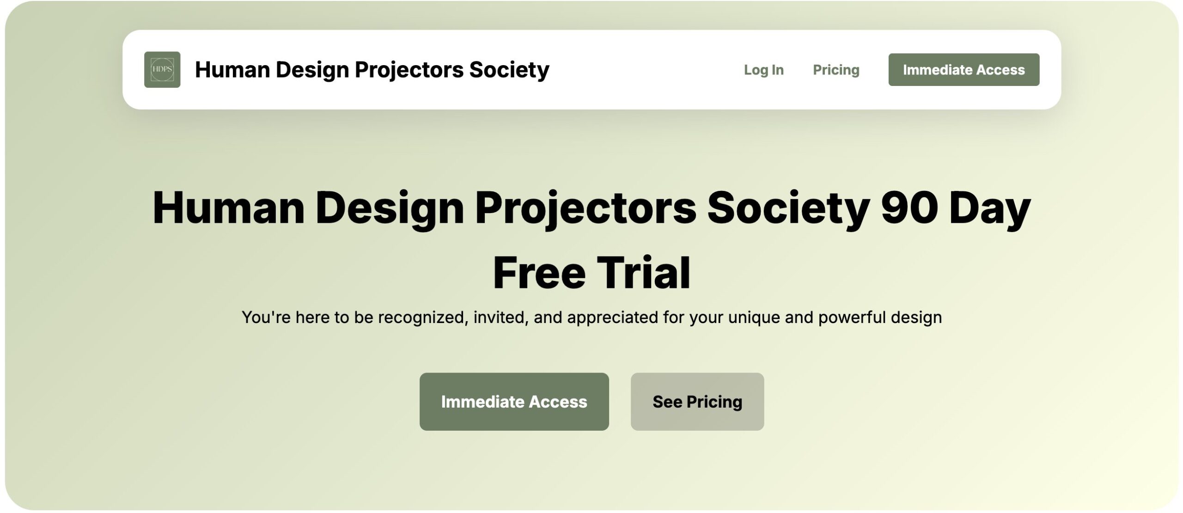Click the See Pricing button
This screenshot has width=1183, height=513.
697,402
